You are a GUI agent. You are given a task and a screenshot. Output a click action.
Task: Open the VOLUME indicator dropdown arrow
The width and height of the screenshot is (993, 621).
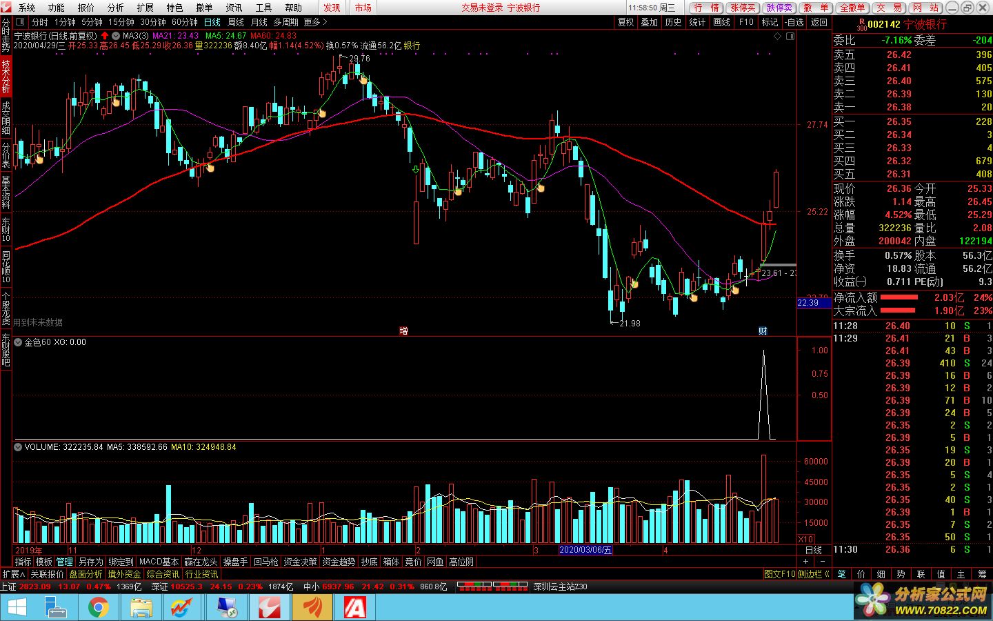pyautogui.click(x=18, y=447)
